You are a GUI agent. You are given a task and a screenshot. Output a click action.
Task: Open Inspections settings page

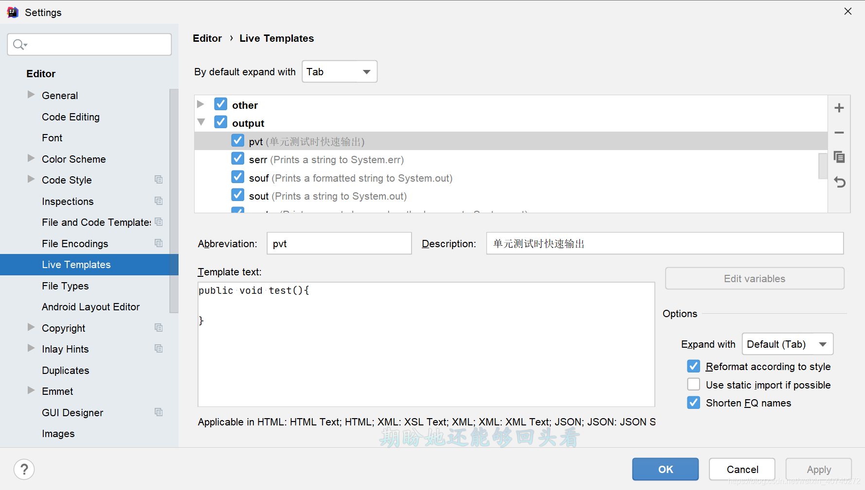point(68,201)
